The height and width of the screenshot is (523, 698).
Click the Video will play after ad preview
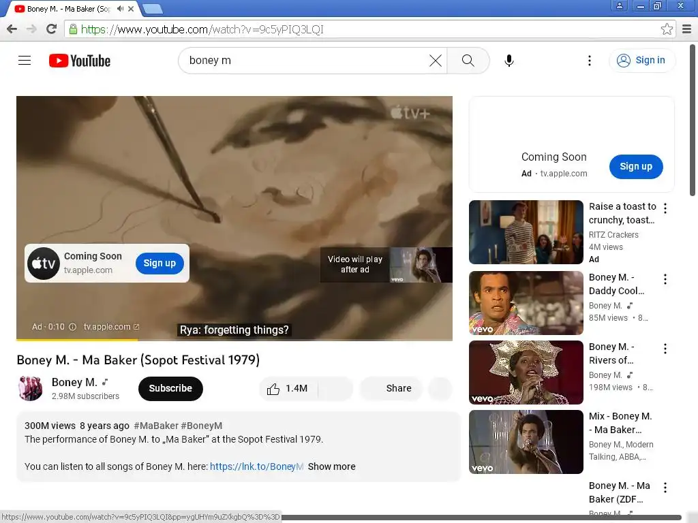[386, 265]
